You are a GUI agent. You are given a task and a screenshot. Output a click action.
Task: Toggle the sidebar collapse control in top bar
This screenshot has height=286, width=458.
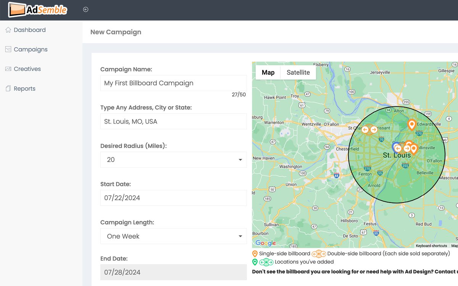[x=85, y=9]
